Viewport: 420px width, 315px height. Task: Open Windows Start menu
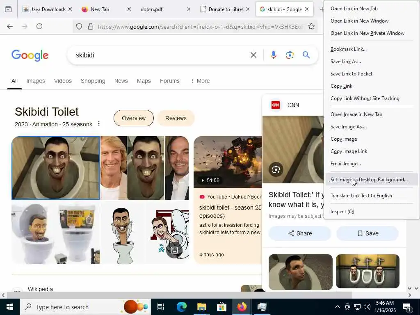pos(10,307)
